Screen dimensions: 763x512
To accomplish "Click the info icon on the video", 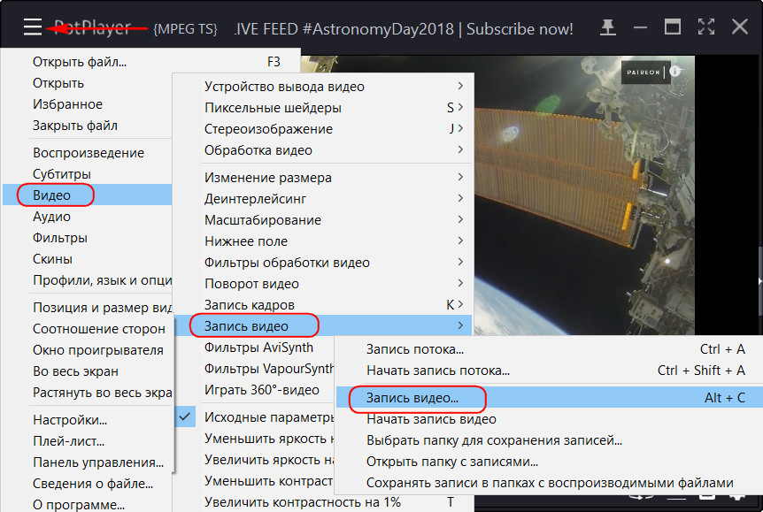I will [x=674, y=71].
